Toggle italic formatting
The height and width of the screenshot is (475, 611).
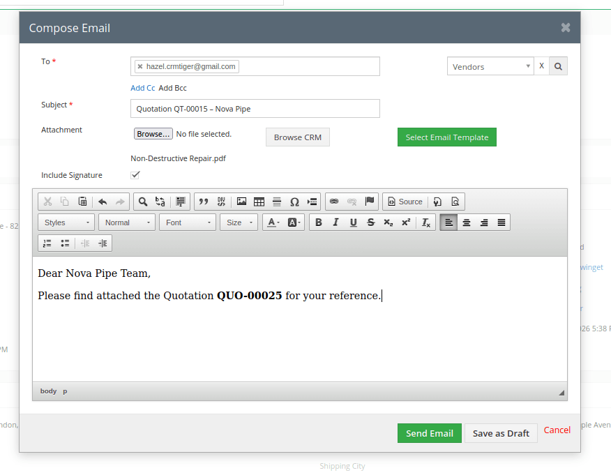coord(335,223)
